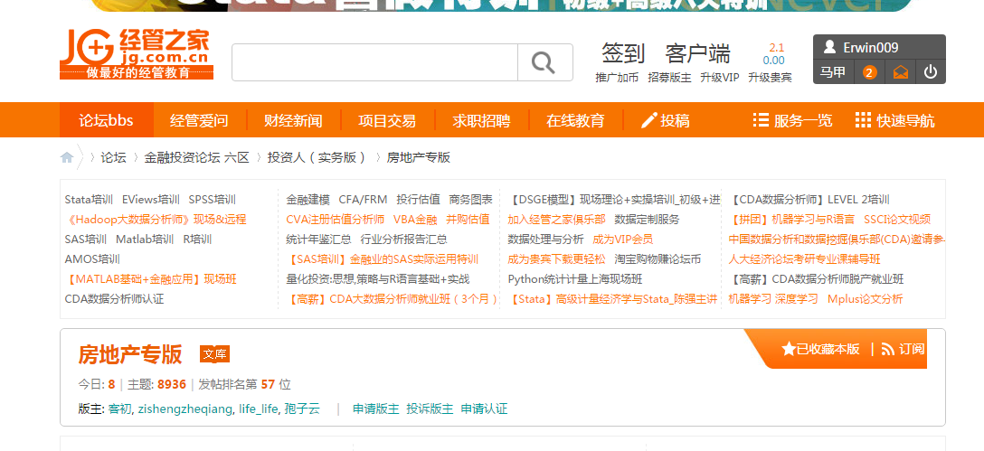Open 《Hadoop大数据分析师》现场&远程 link

tap(156, 220)
